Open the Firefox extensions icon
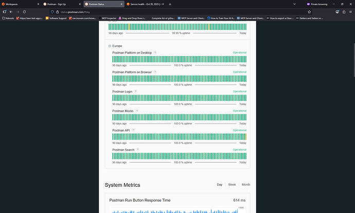Screen dimensions: 355x213 (344, 12)
